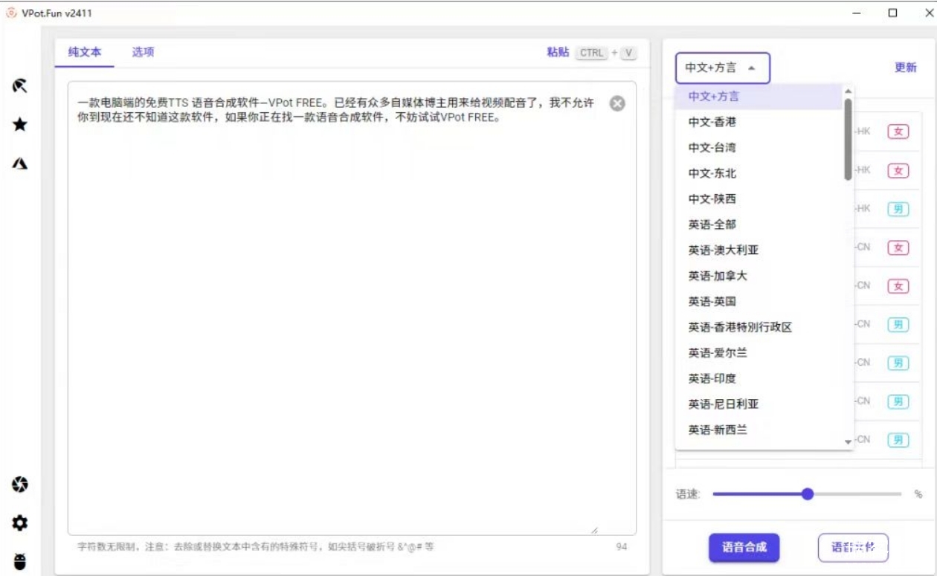Click the 粘贴 paste button
The height and width of the screenshot is (576, 937).
coord(558,52)
